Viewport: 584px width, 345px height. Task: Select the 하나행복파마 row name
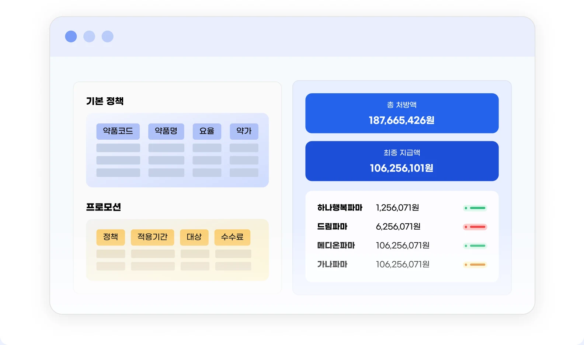point(340,208)
